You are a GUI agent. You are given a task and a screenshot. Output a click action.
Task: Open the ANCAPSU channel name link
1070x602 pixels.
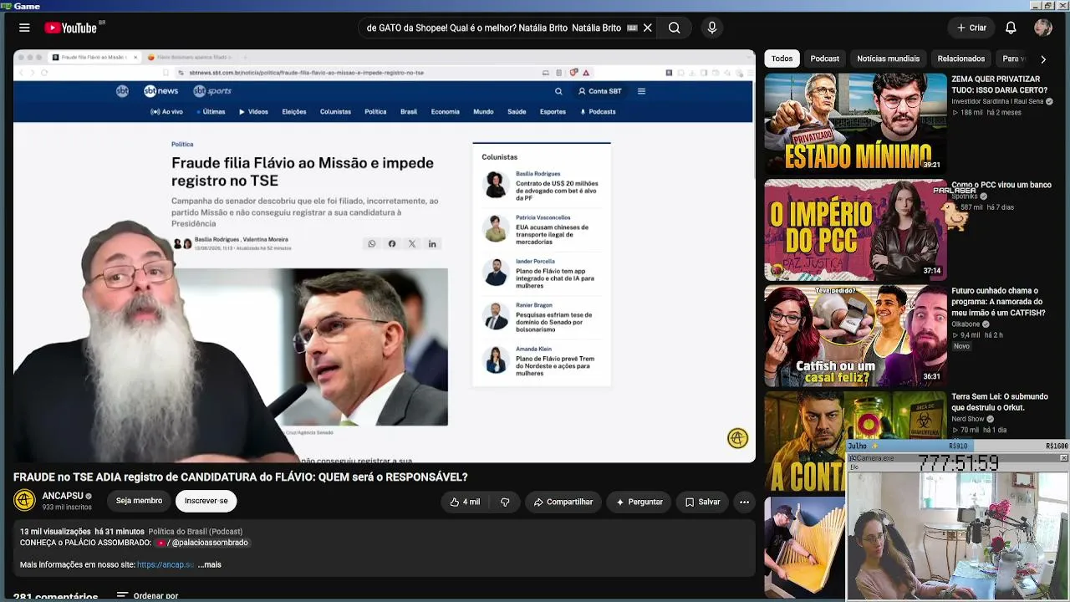pyautogui.click(x=63, y=496)
